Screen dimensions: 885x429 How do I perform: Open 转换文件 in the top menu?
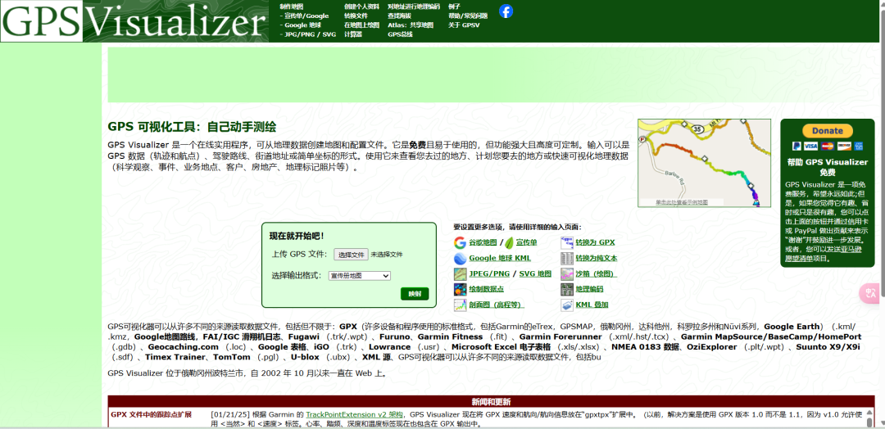356,16
